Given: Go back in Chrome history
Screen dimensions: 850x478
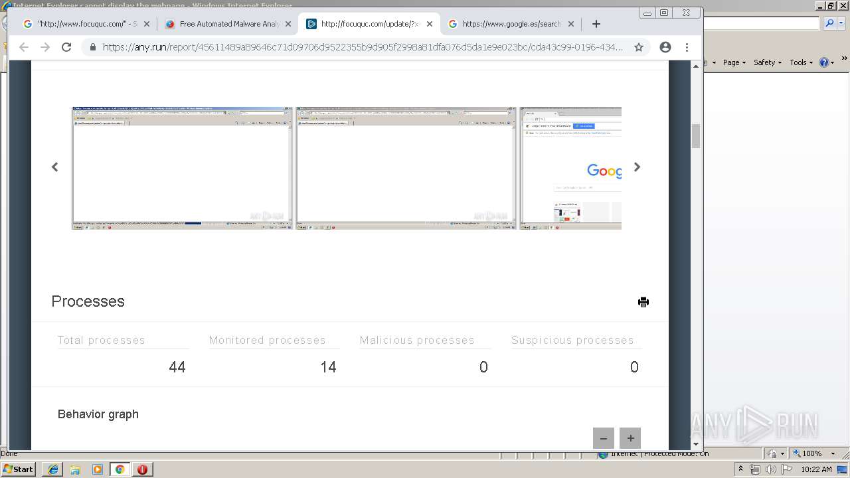Looking at the screenshot, I should 24,47.
